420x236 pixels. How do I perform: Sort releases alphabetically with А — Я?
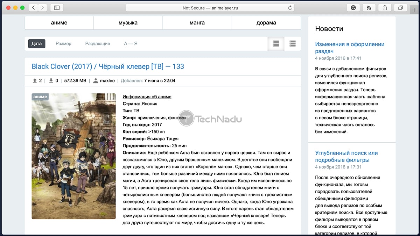[x=131, y=44]
